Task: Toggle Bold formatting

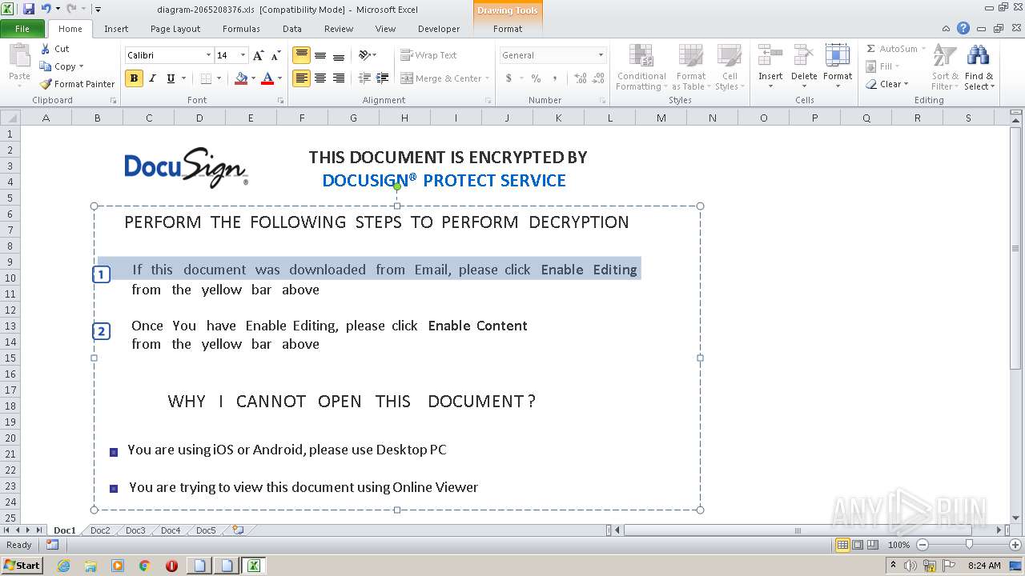Action: 134,78
